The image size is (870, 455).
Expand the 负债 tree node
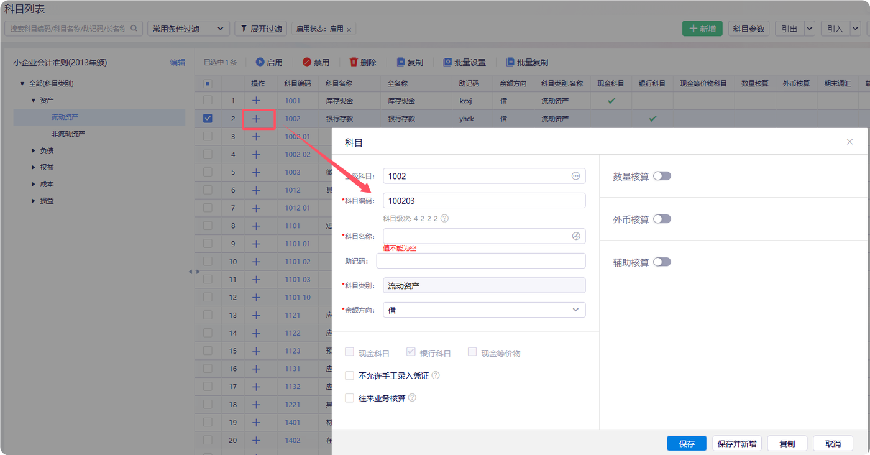(x=34, y=150)
